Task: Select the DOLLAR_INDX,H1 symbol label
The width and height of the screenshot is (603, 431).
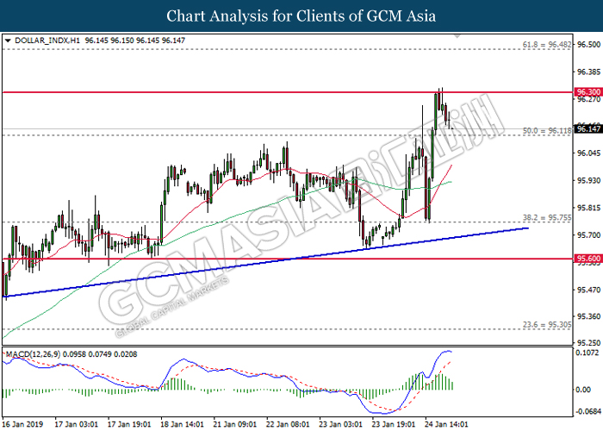Action: [47, 41]
